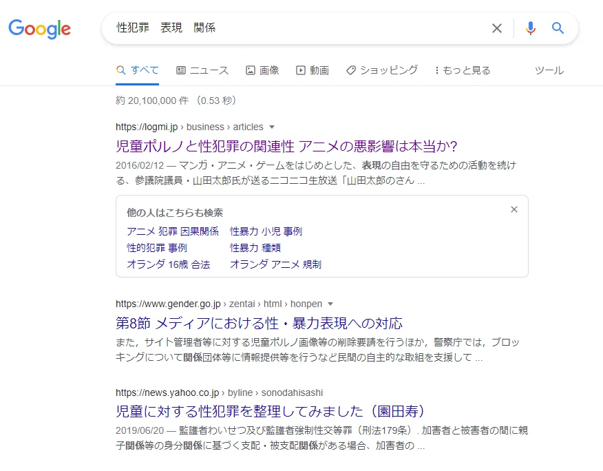Open 児童ポルノと性犯罪の関連性 result

coord(286,146)
